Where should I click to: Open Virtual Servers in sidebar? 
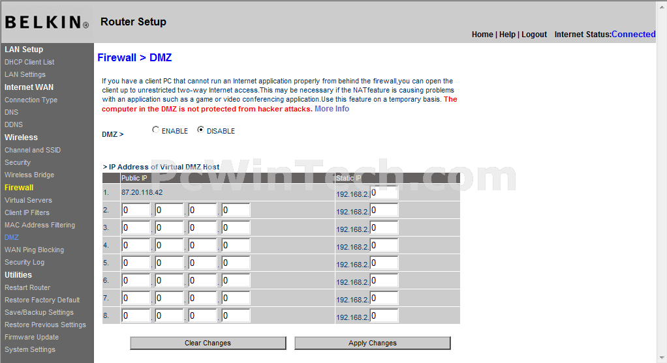(29, 200)
